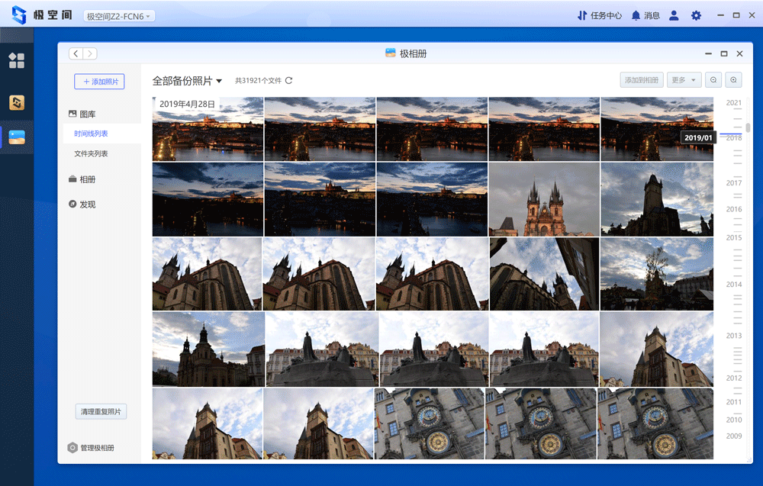Open the 更多 dropdown menu
Screen dimensions: 763x486
[684, 80]
